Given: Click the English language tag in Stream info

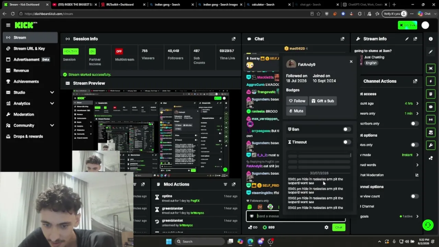Looking at the screenshot, I should [371, 63].
